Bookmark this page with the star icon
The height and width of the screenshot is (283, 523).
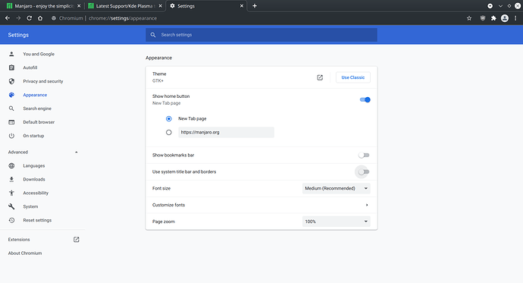(x=469, y=18)
